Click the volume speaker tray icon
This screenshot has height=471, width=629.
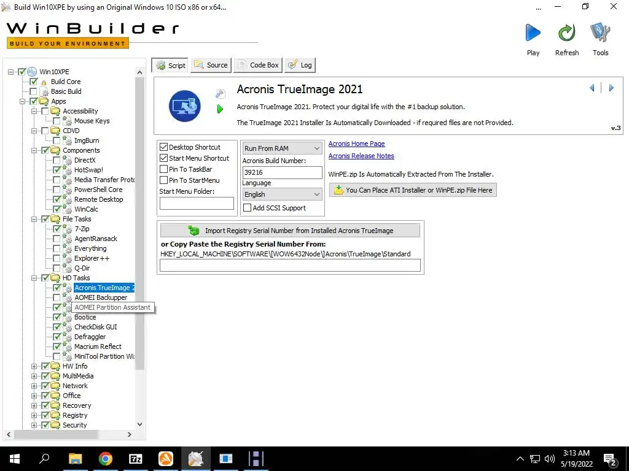pos(550,459)
